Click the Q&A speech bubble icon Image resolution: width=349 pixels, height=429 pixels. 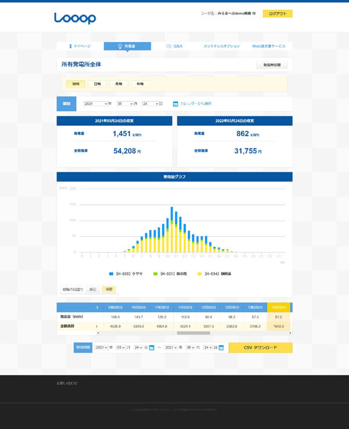coord(169,46)
